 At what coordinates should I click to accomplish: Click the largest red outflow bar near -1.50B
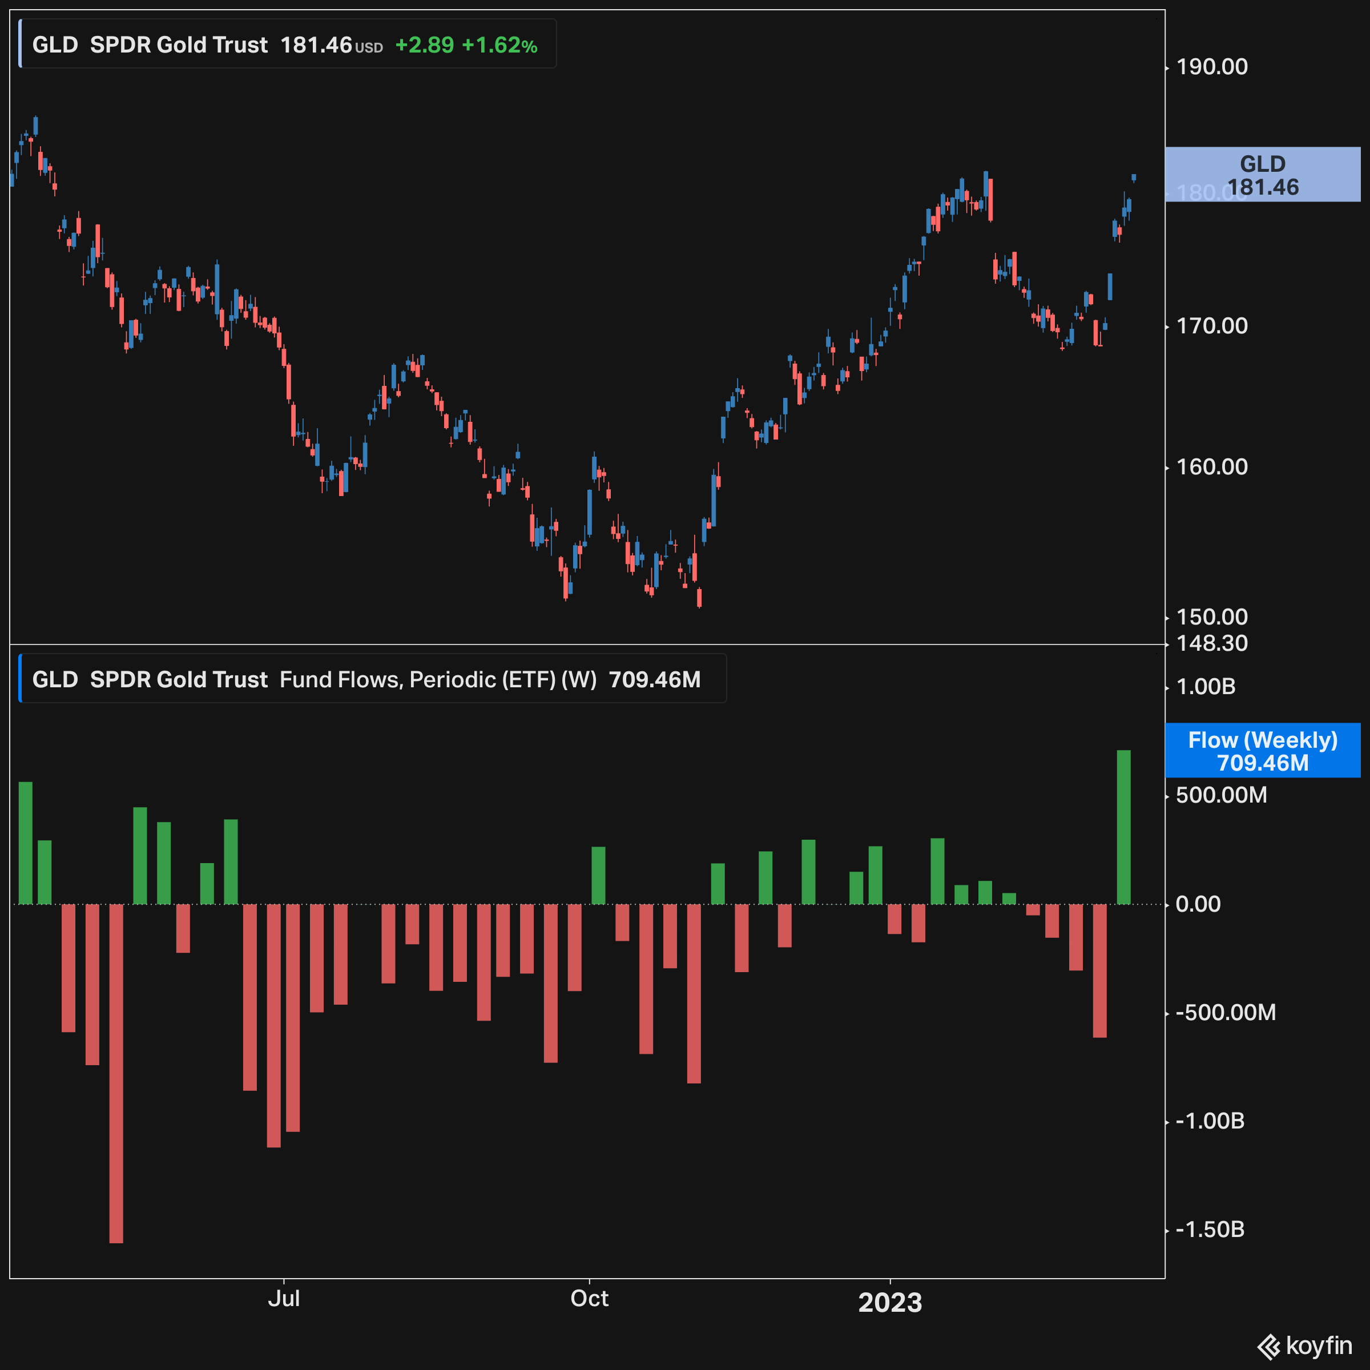coord(116,1074)
